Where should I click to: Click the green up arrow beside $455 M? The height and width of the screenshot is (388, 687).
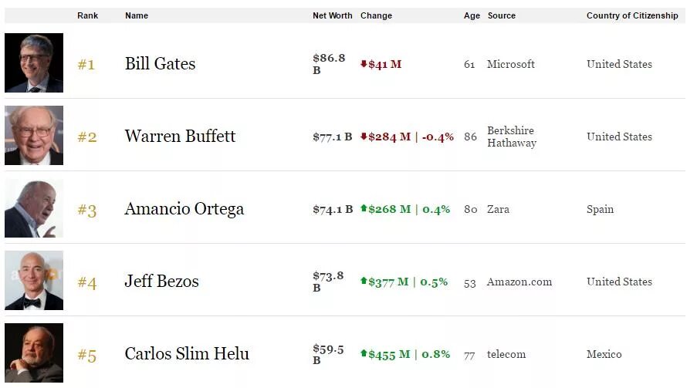click(364, 354)
